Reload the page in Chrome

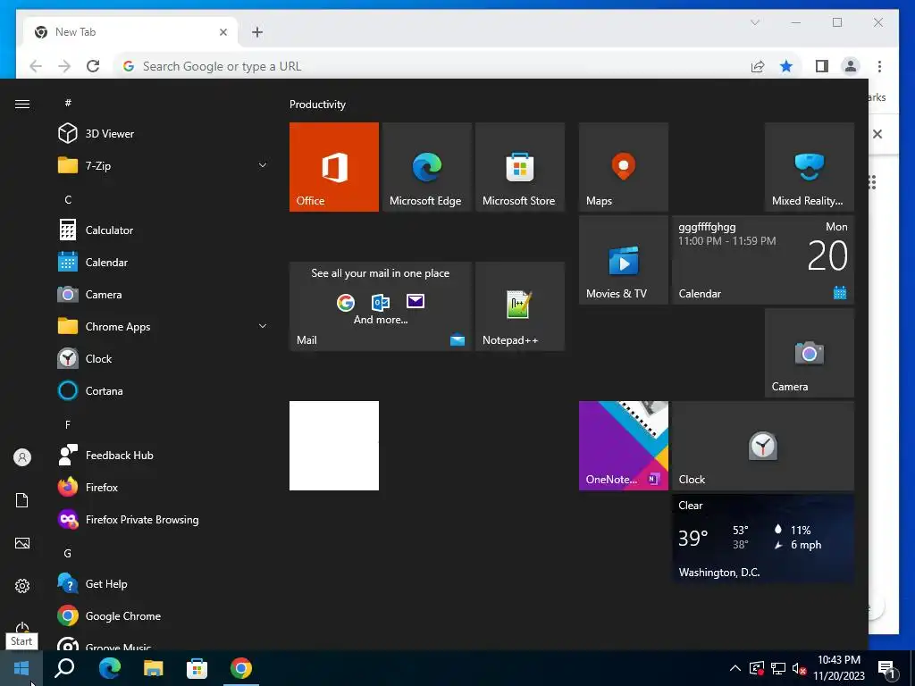tap(93, 66)
